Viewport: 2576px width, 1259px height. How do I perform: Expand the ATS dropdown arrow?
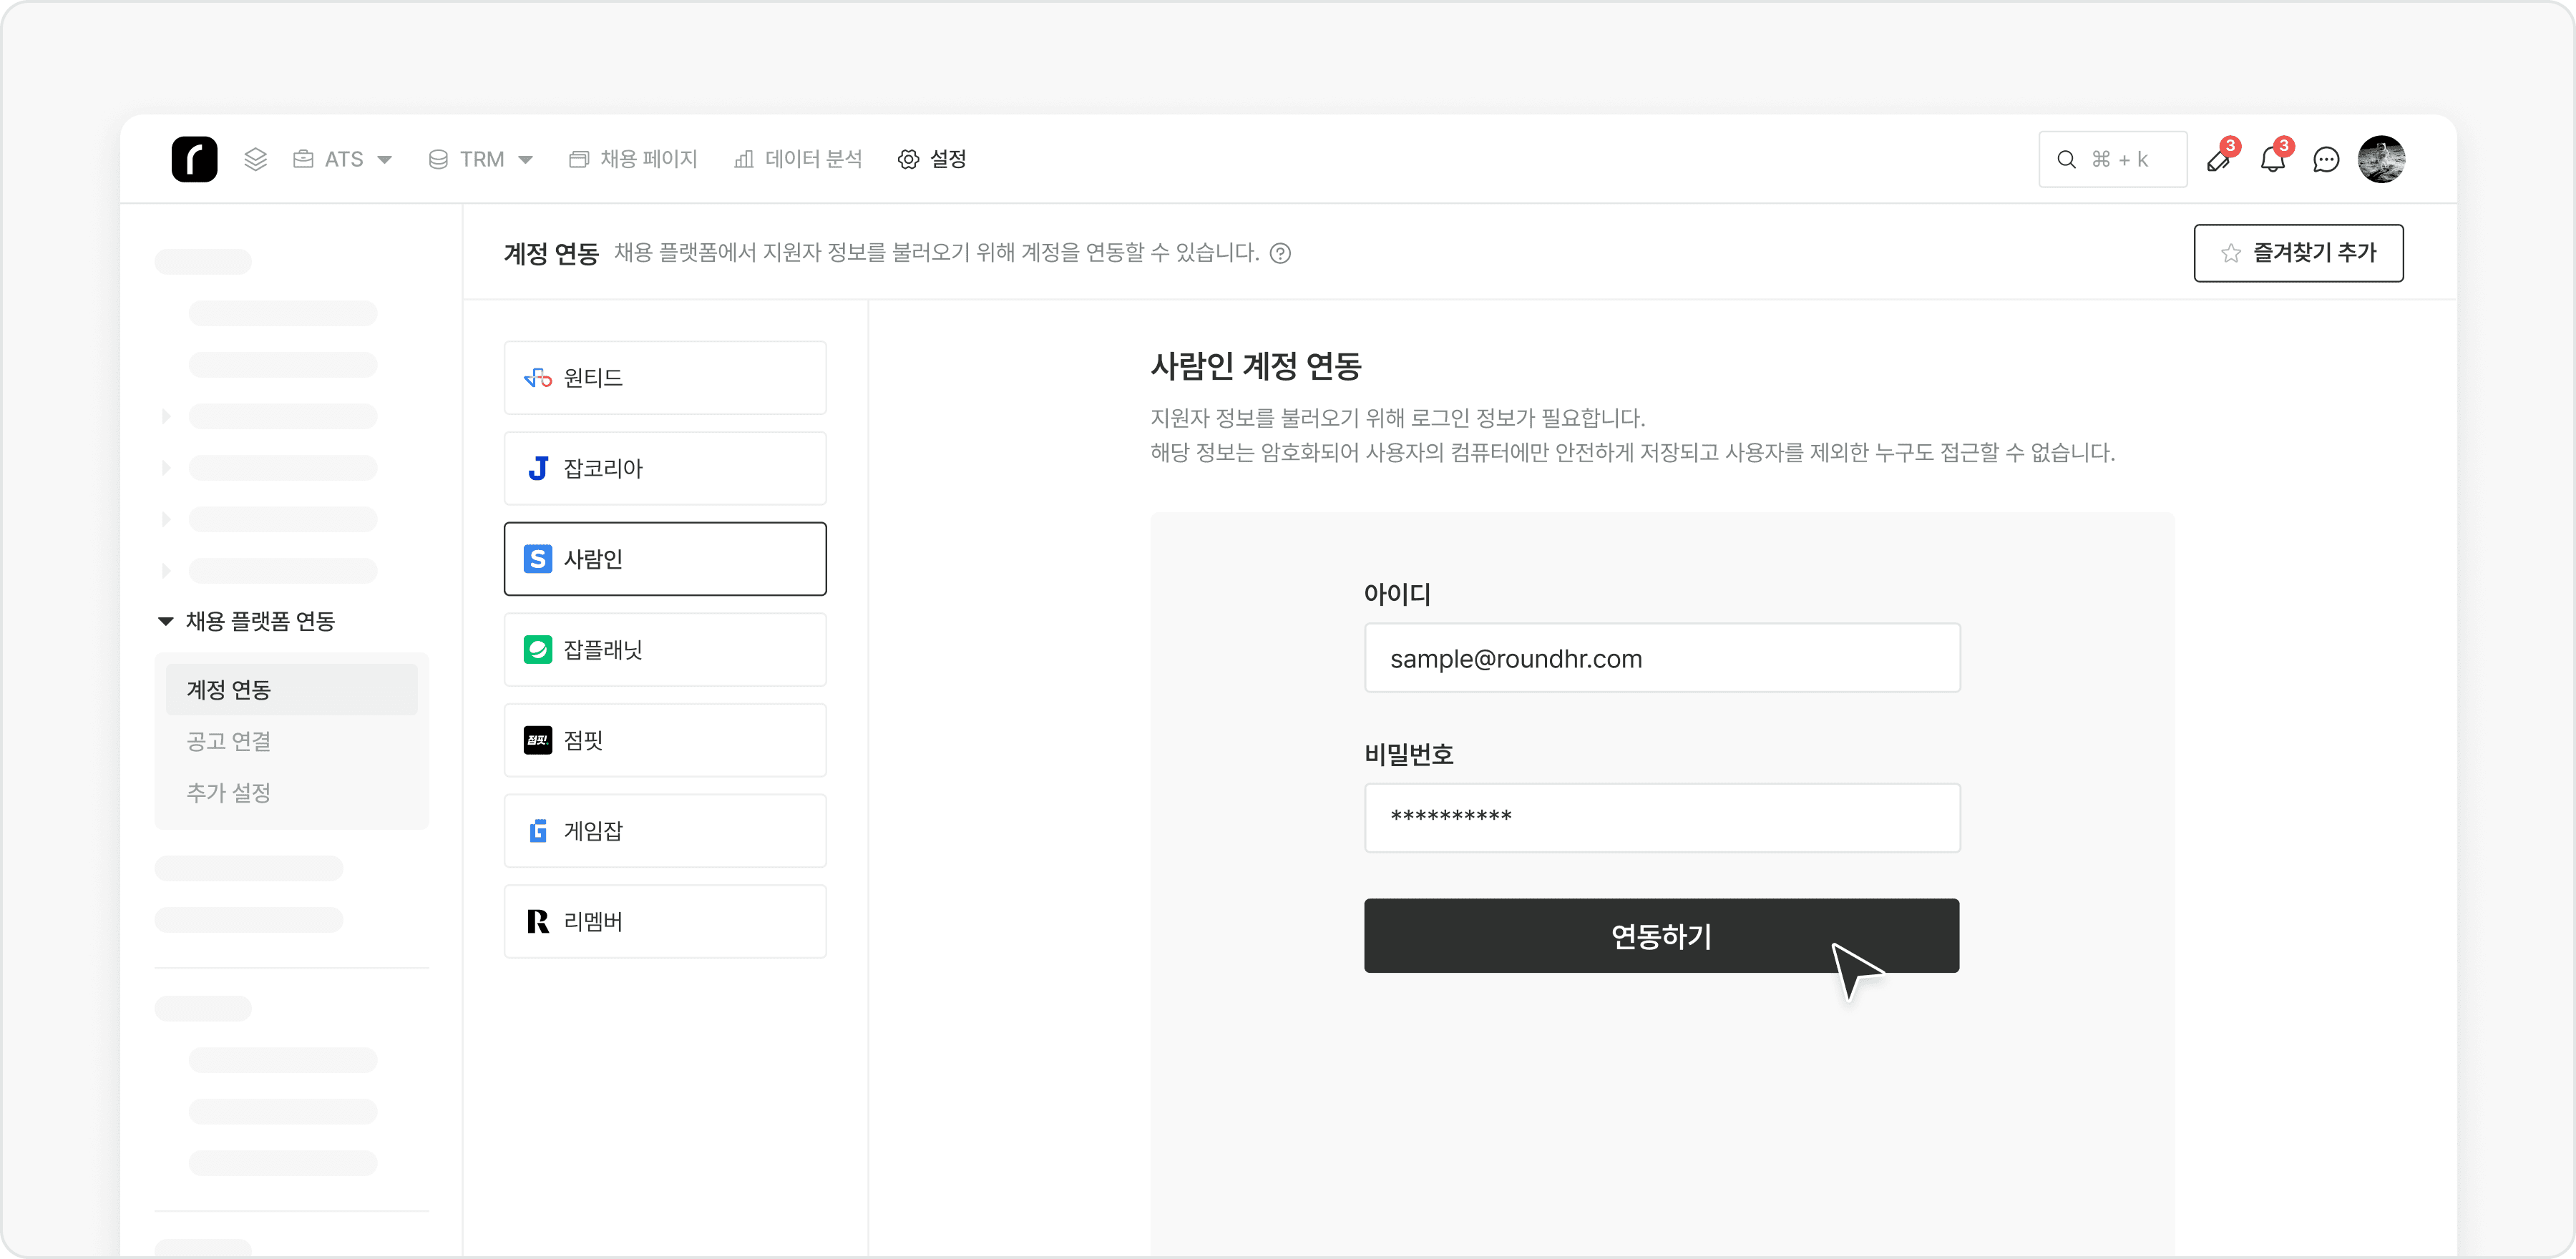tap(384, 160)
